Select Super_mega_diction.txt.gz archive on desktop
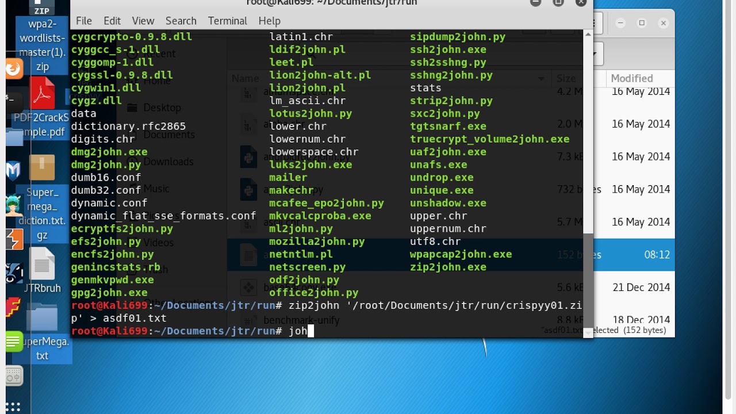The image size is (736, 414). pyautogui.click(x=42, y=198)
